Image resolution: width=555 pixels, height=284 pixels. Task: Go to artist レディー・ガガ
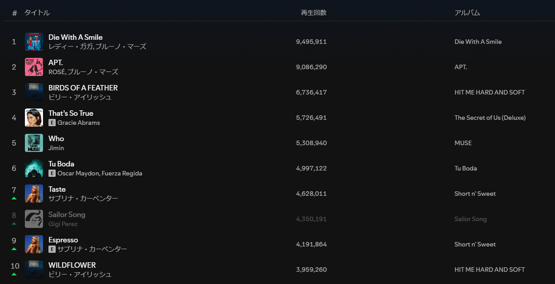71,47
